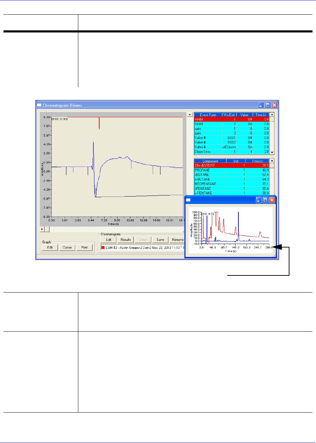Screen dimensions: 316x443
Task: Select the gain row for detector 2
Action: point(232,133)
